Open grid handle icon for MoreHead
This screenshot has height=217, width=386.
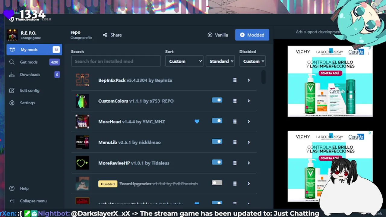click(x=235, y=121)
